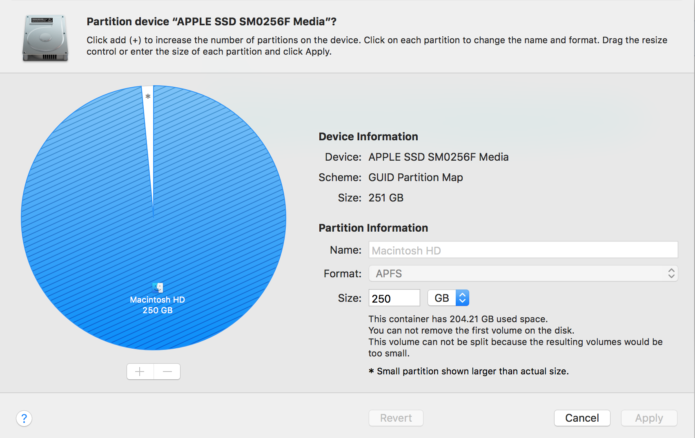Click the 'Partition Information' heading
The height and width of the screenshot is (438, 695).
(373, 228)
